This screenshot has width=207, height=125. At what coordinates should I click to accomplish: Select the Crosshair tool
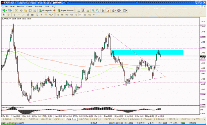pos(9,15)
